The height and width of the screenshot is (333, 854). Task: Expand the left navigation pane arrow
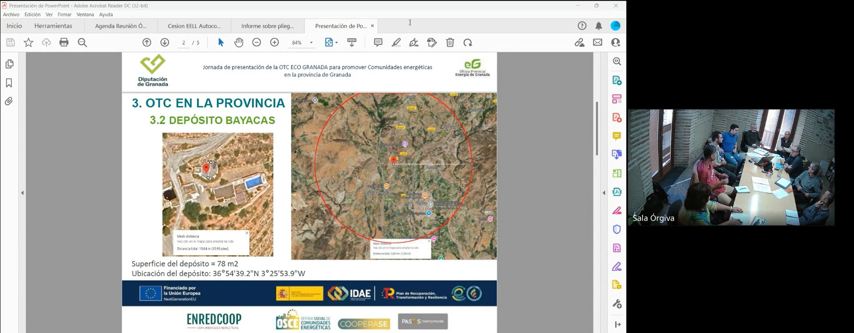point(22,193)
